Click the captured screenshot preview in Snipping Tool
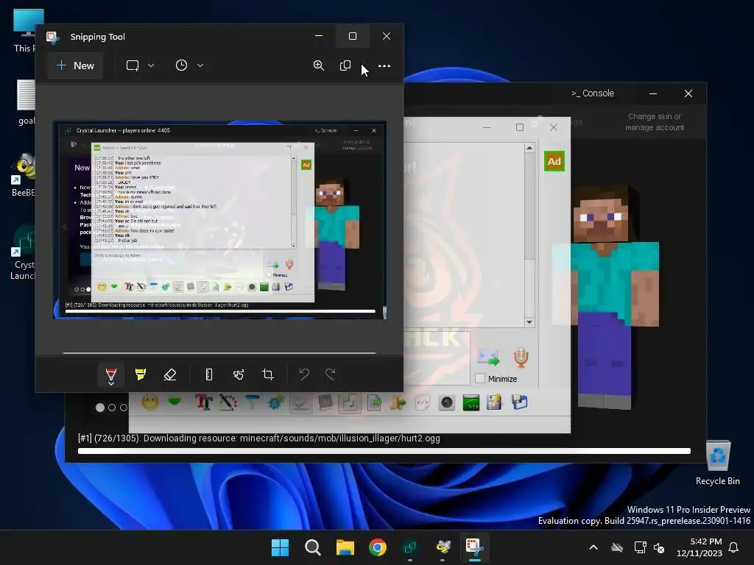Viewport: 754px width, 565px height. coord(219,220)
